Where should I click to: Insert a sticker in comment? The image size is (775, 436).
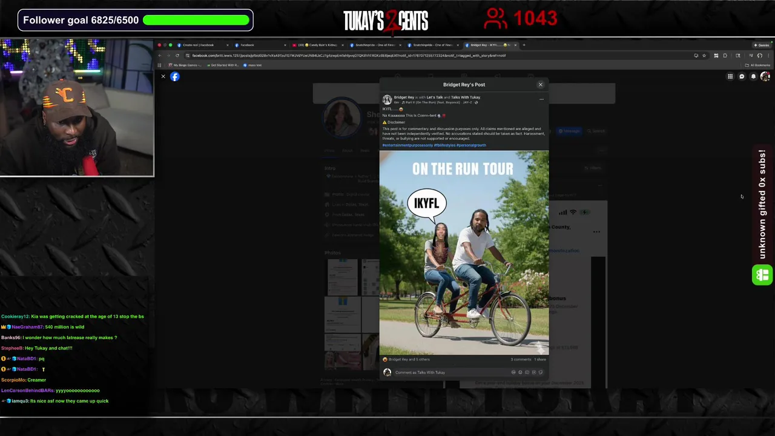[541, 372]
